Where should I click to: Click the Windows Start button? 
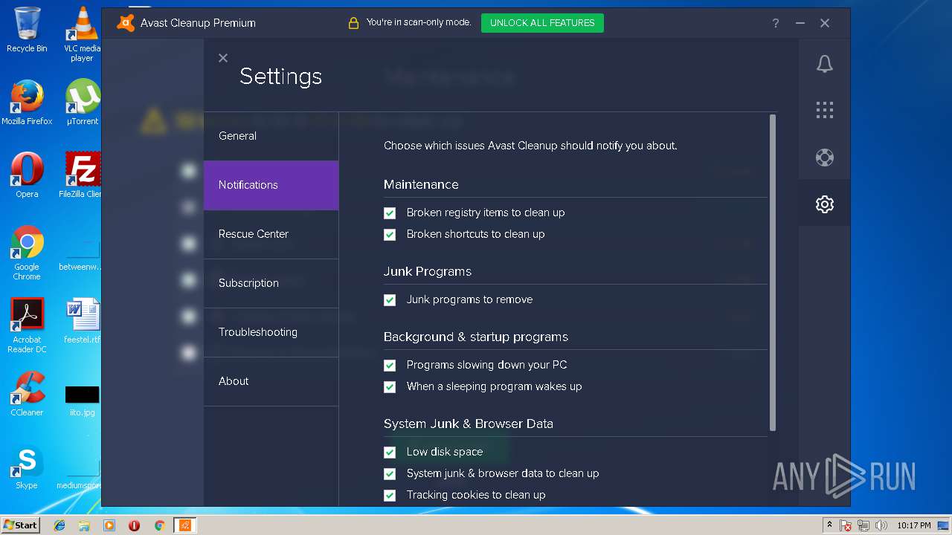click(x=20, y=525)
